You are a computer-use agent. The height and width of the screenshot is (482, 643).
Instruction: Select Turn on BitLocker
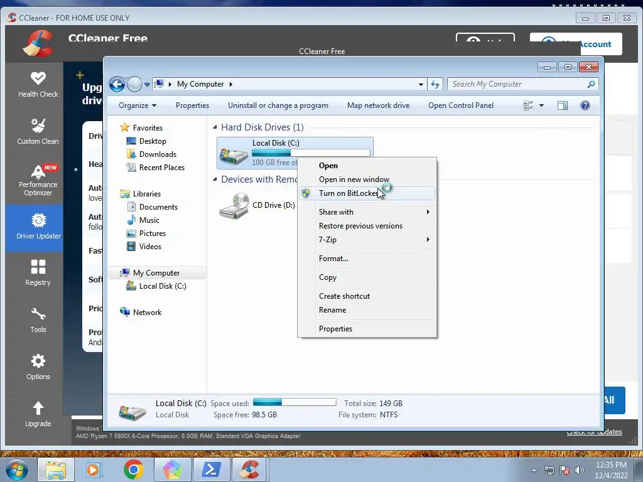(x=367, y=193)
